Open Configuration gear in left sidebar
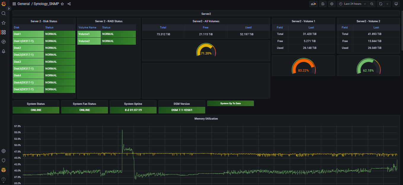 click(x=4, y=151)
